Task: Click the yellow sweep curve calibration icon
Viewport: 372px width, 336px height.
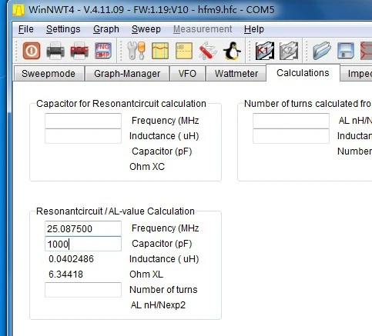Action: tap(160, 51)
